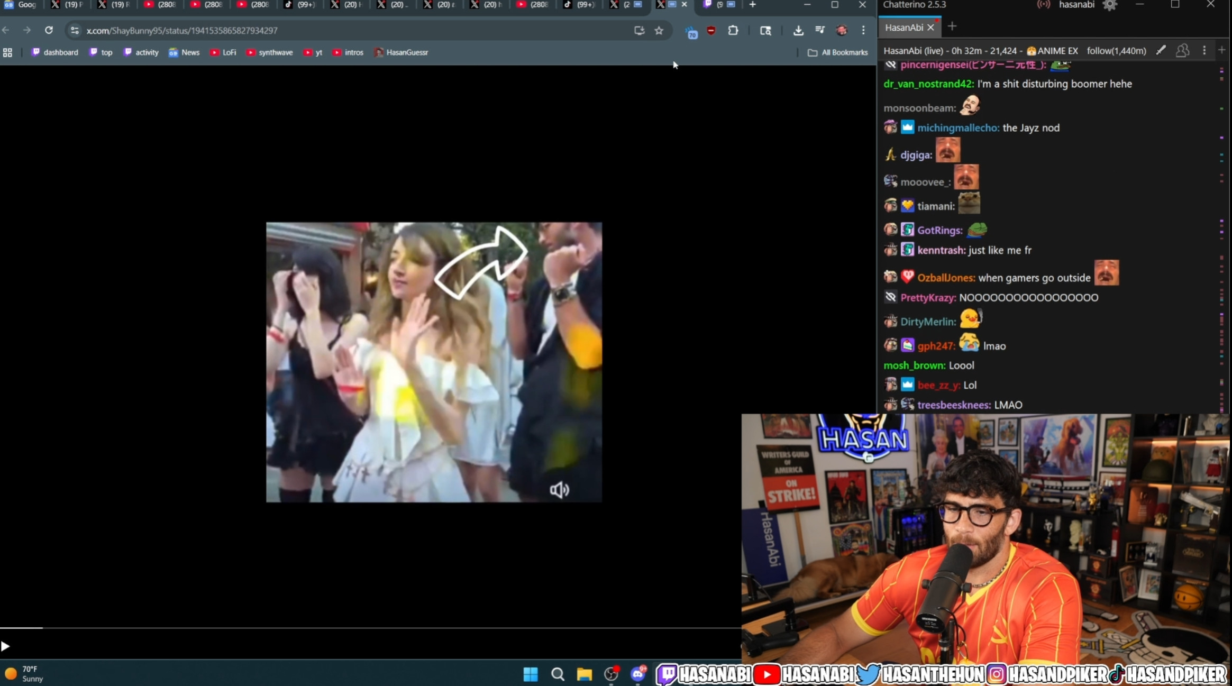Open the chat viewer list icon
The width and height of the screenshot is (1232, 686).
pyautogui.click(x=1182, y=50)
